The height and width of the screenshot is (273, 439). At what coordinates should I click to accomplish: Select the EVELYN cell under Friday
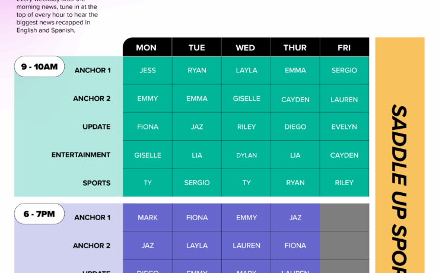(x=344, y=126)
